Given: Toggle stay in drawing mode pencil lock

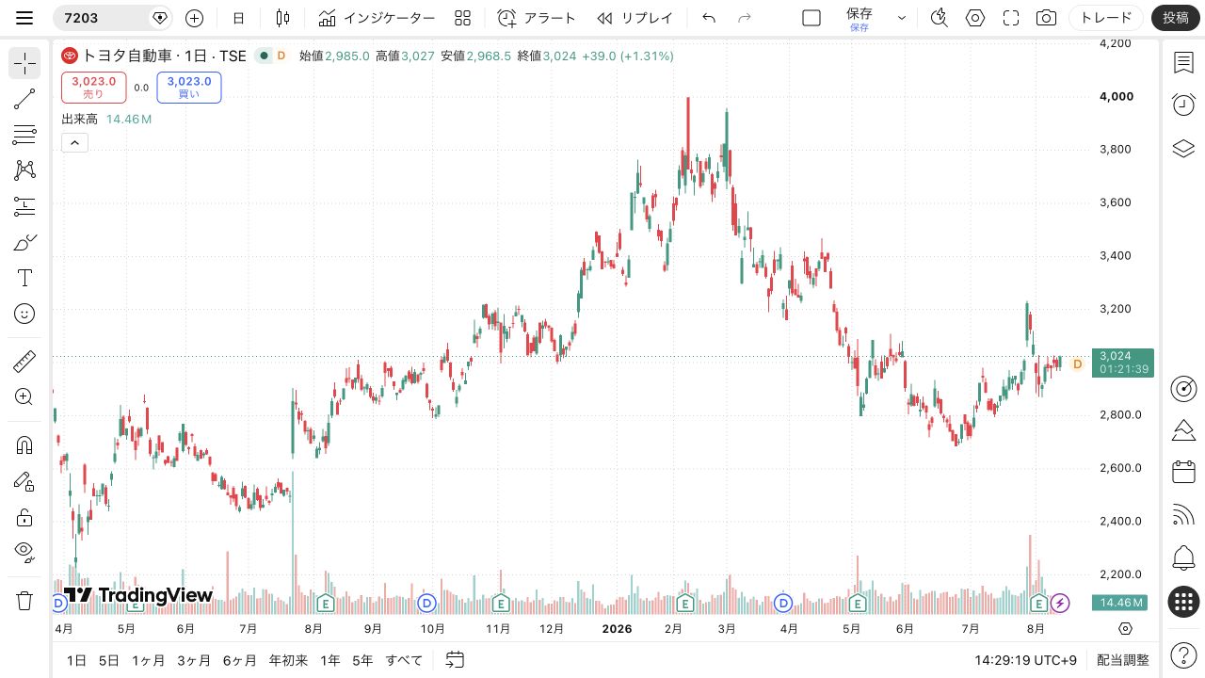Looking at the screenshot, I should 24,481.
